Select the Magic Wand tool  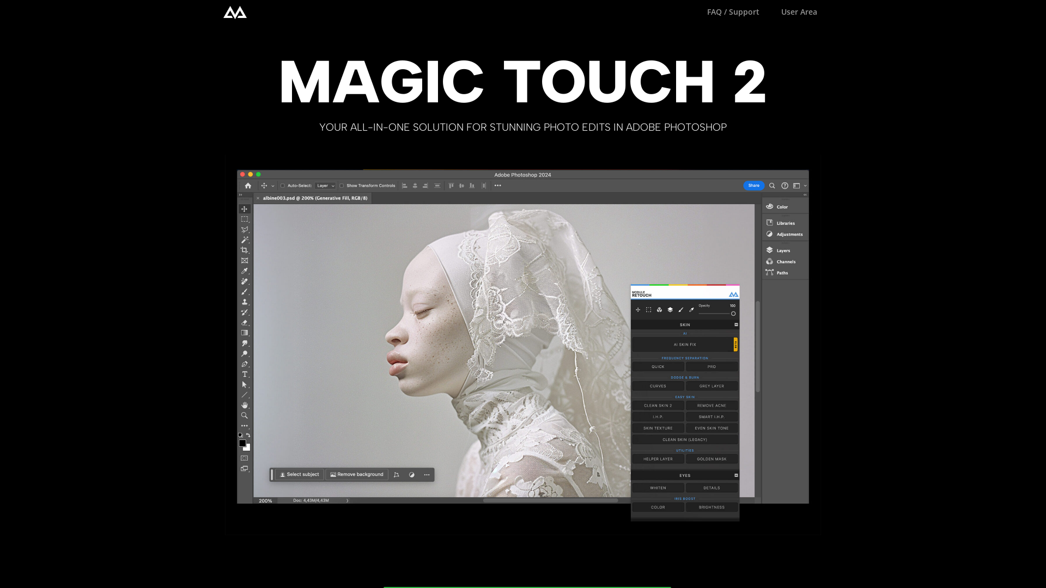tap(245, 240)
